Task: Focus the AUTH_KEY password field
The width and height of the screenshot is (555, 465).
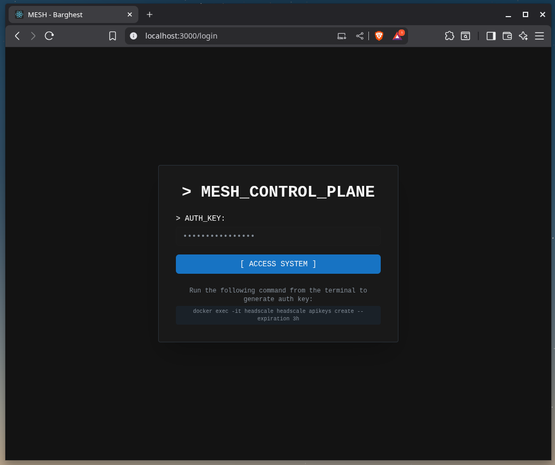Action: click(x=278, y=236)
